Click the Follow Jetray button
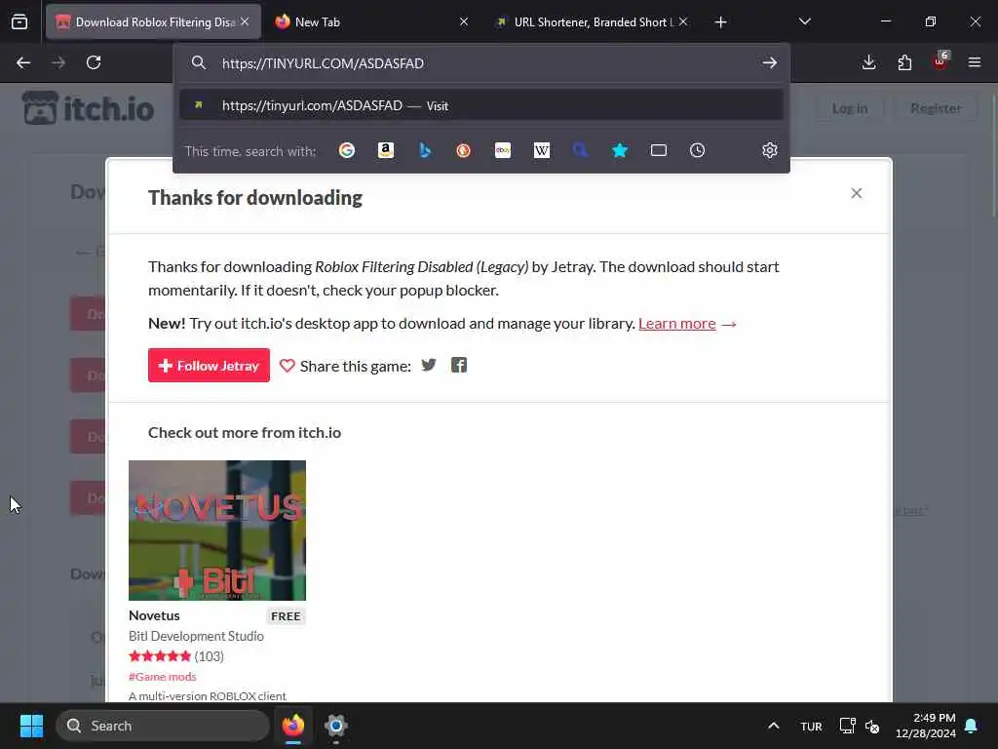998x749 pixels. [x=209, y=365]
